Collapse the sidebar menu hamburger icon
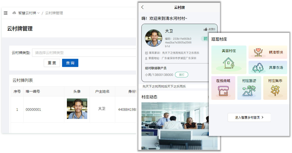 [6, 13]
